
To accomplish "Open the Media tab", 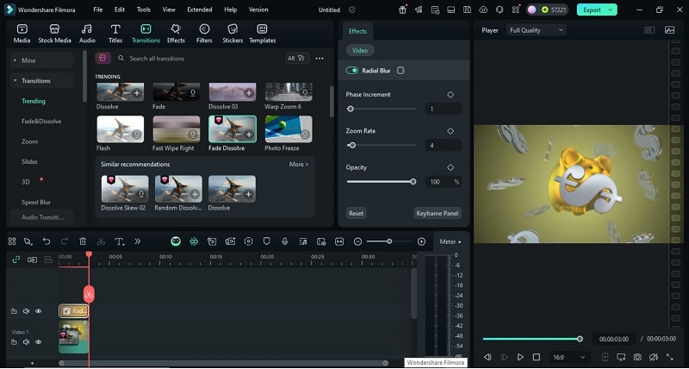I will [22, 34].
